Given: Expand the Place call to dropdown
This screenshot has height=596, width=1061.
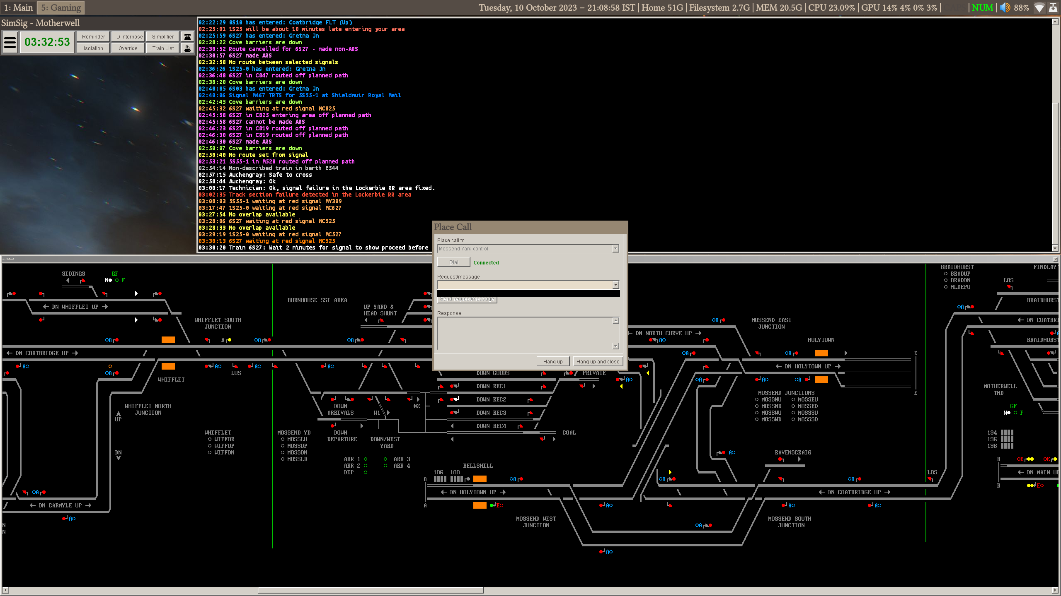Looking at the screenshot, I should click(x=615, y=248).
